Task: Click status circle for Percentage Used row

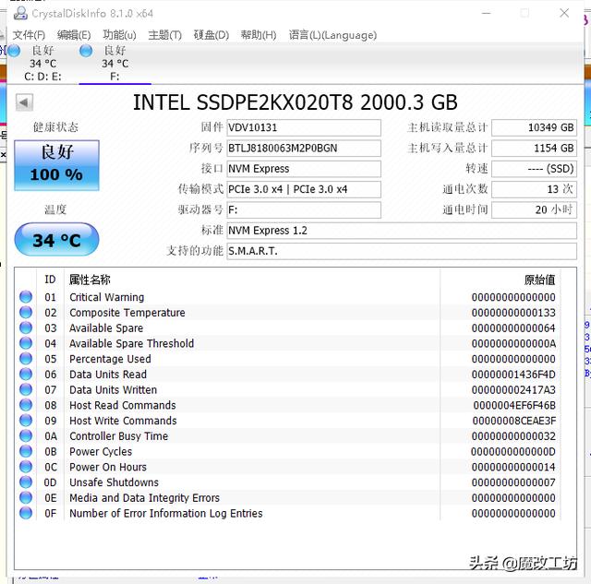Action: (26, 359)
